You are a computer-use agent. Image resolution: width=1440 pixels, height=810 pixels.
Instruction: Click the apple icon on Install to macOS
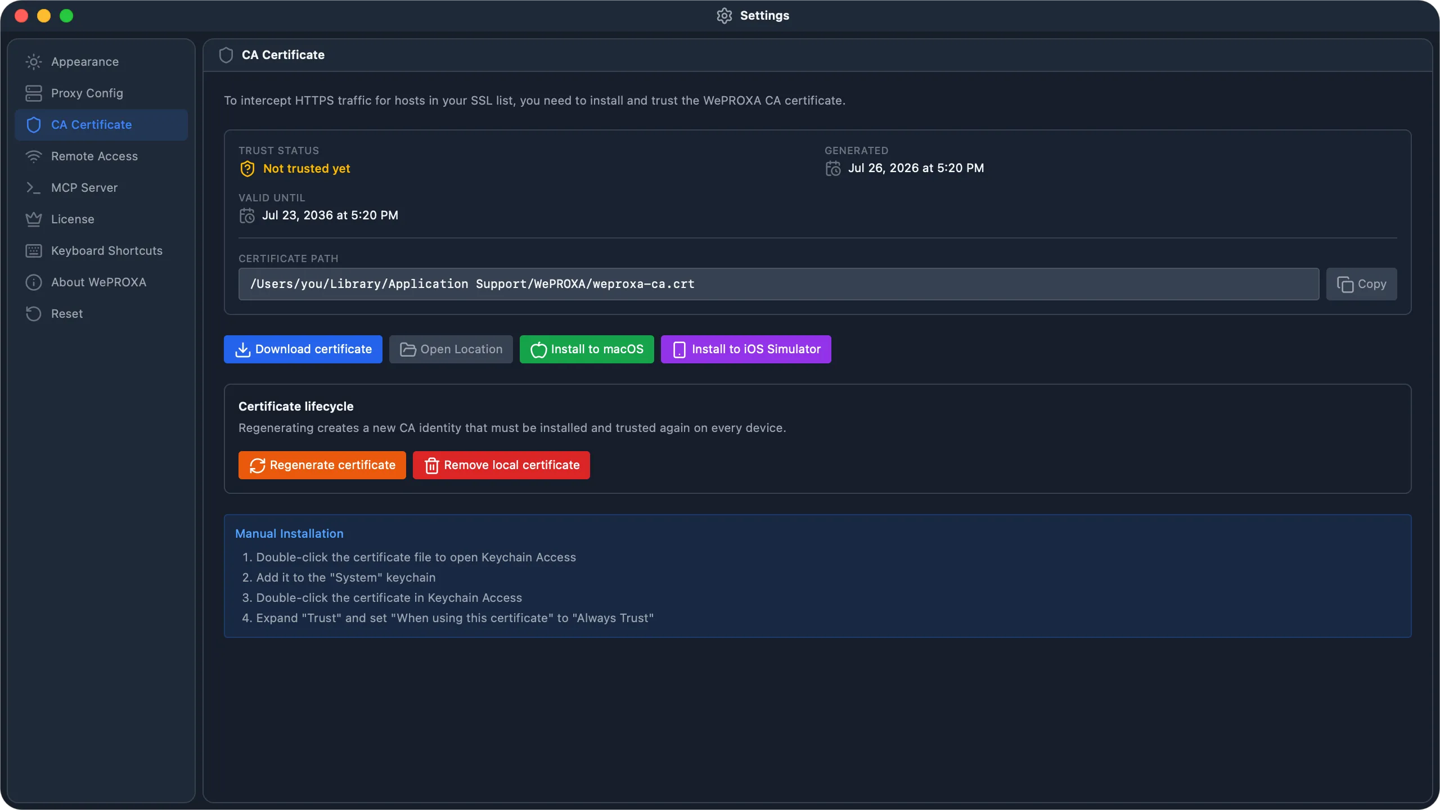[538, 349]
